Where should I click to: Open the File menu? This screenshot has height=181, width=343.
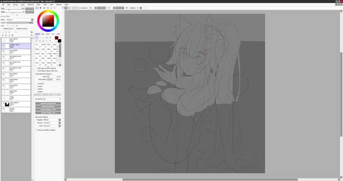(x=3, y=5)
